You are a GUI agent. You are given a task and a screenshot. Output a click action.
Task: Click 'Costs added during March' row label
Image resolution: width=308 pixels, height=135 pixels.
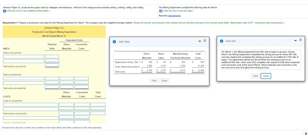pos(127,66)
